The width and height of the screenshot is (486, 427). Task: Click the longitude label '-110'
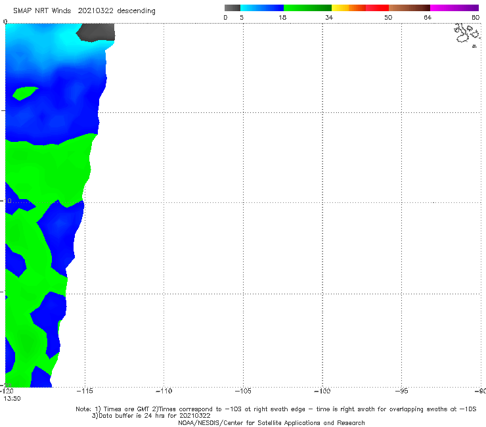pos(164,391)
